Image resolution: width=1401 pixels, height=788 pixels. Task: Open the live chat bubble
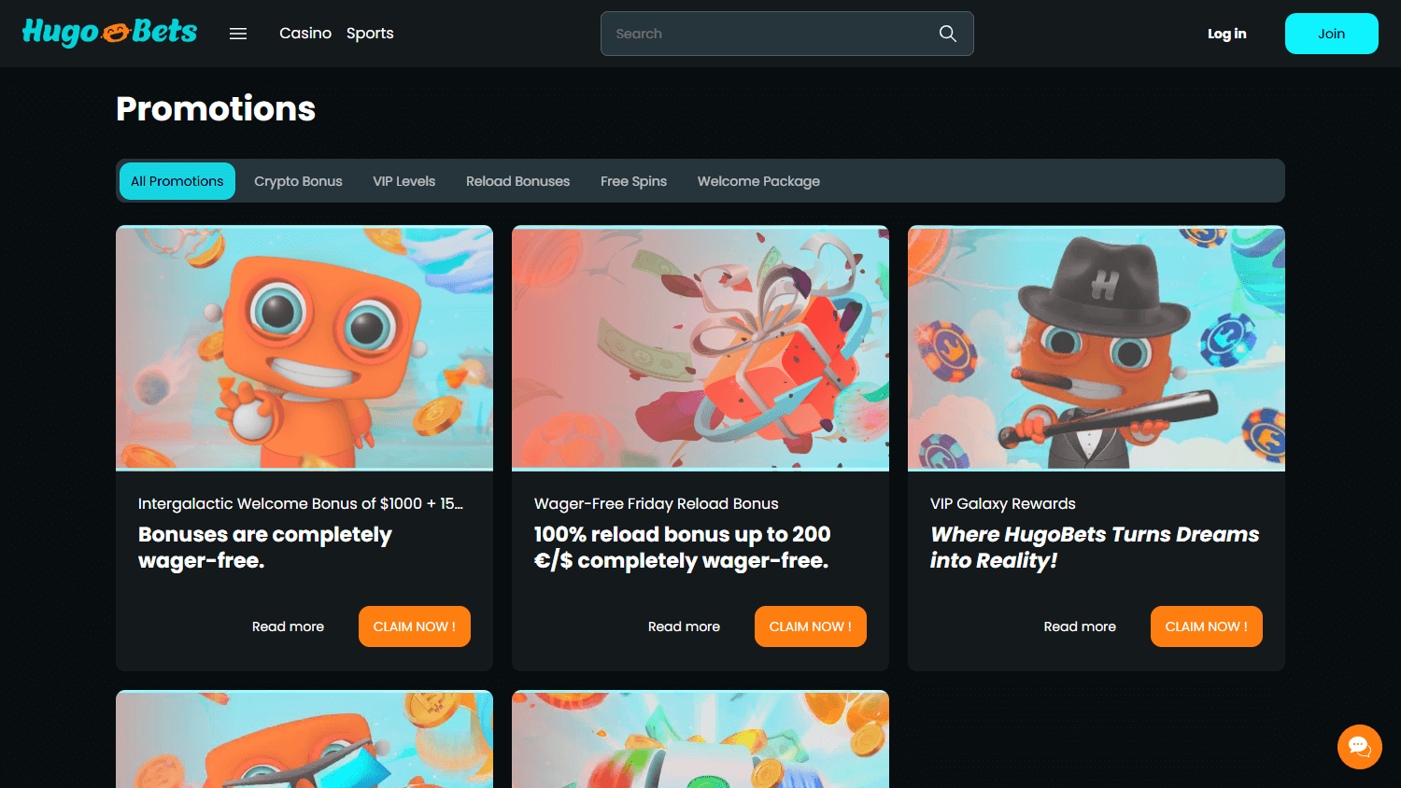1359,747
